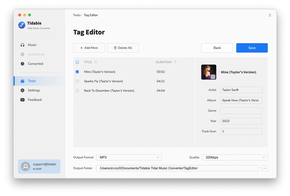Click the Add More button
This screenshot has width=290, height=196.
(89, 48)
